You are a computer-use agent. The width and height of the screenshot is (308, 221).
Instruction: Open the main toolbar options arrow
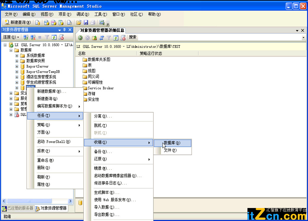pyautogui.click(x=108, y=24)
